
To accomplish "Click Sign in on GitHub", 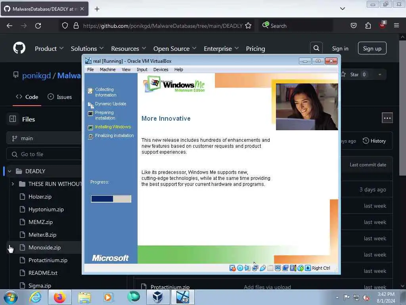I will click(340, 48).
